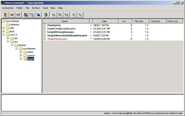Image resolution: width=185 pixels, height=116 pixels.
Task: Select the ver1.0 folder label in tree
Action: pos(13,35)
